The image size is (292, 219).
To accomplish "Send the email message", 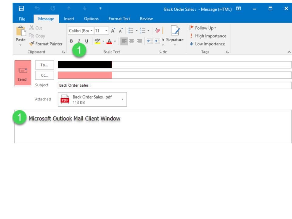I will (23, 73).
